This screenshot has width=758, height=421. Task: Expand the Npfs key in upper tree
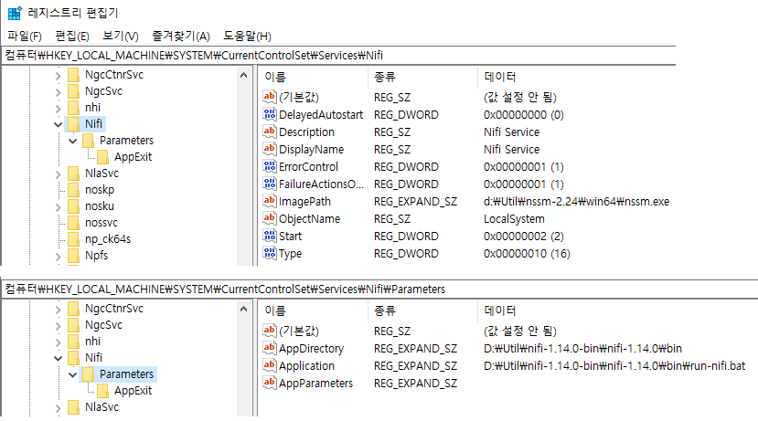click(x=58, y=257)
